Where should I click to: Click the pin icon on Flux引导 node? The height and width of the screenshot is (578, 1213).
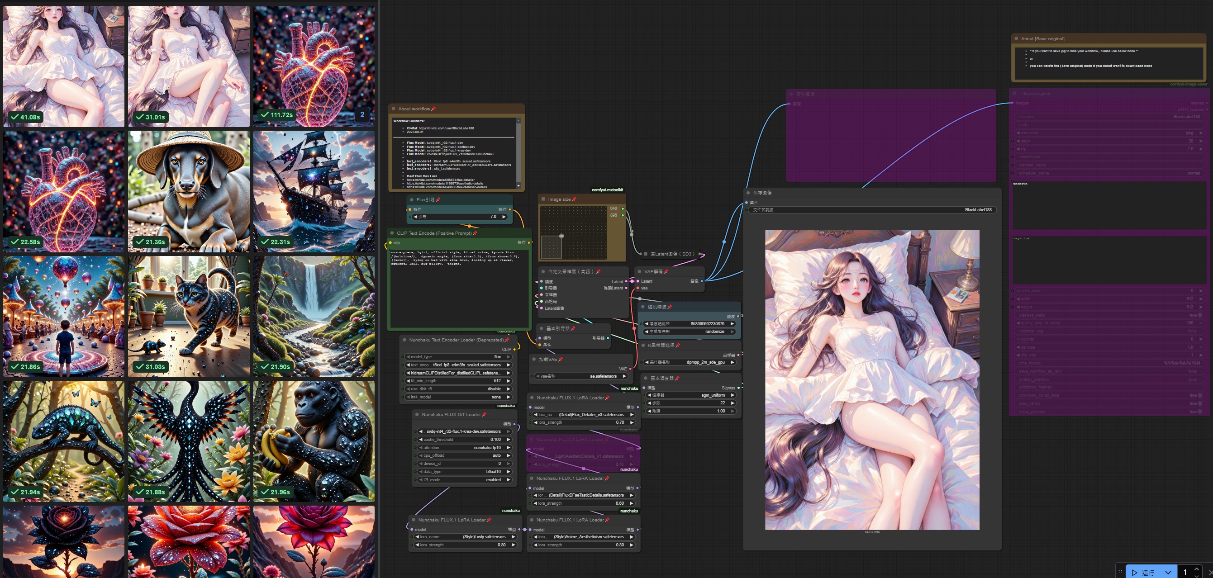tap(438, 199)
